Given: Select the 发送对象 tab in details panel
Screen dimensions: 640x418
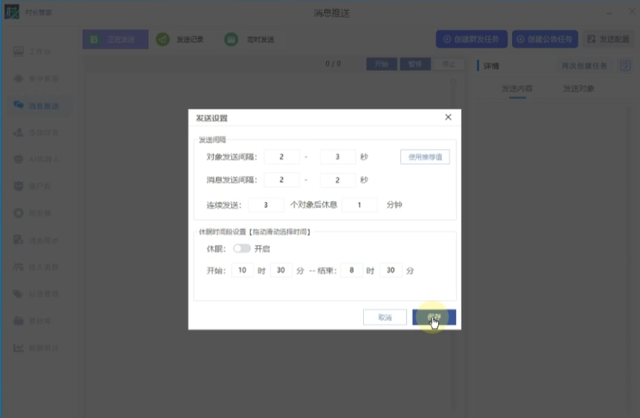Looking at the screenshot, I should coord(579,88).
